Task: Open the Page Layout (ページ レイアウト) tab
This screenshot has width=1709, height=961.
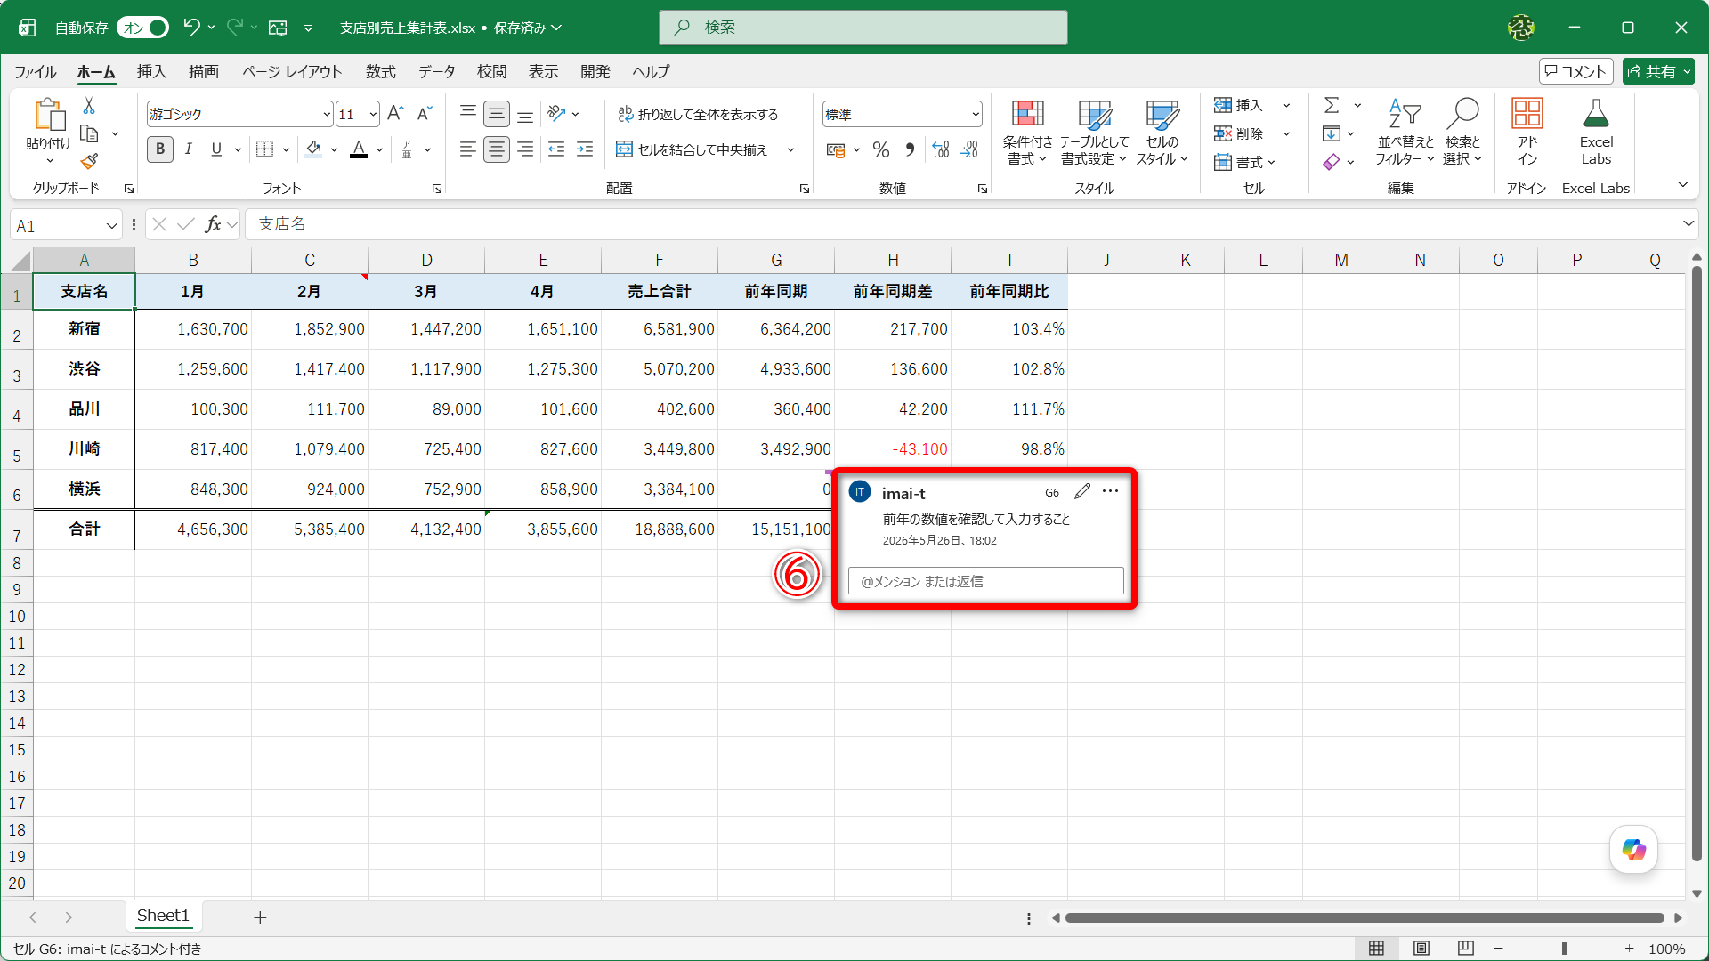Action: (292, 71)
